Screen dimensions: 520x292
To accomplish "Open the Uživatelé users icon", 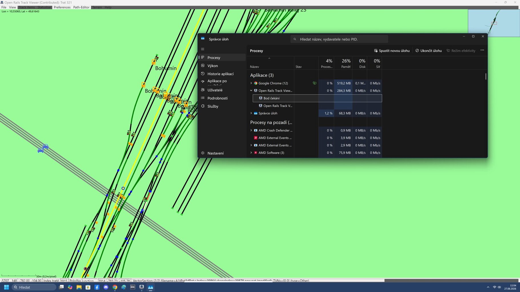I will click(203, 90).
